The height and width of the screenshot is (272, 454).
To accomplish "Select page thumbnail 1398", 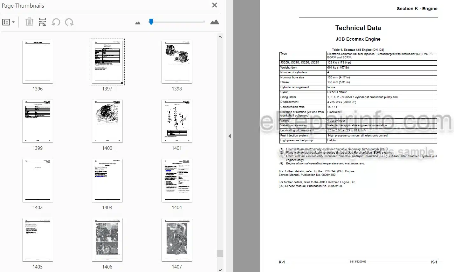I will tap(177, 62).
